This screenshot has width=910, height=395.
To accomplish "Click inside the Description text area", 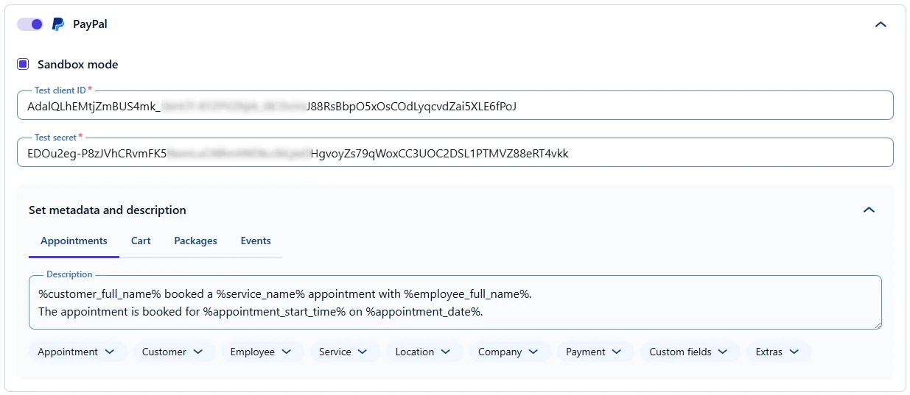I will [455, 302].
